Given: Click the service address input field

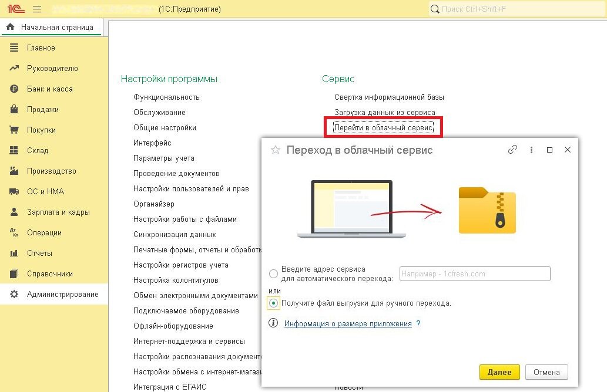Looking at the screenshot, I should [x=475, y=273].
